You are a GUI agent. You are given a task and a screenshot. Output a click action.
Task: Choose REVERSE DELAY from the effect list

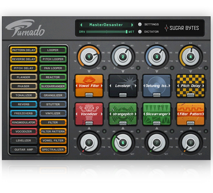(24, 59)
